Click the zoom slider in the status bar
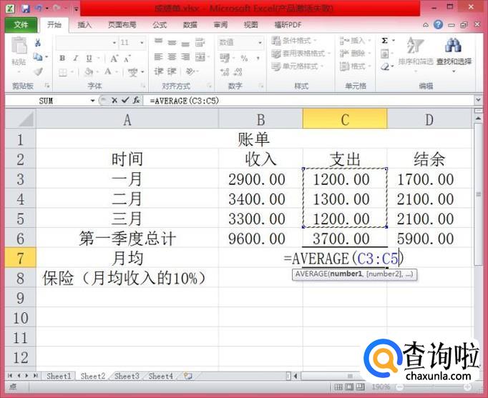The height and width of the screenshot is (398, 488). pos(434,387)
